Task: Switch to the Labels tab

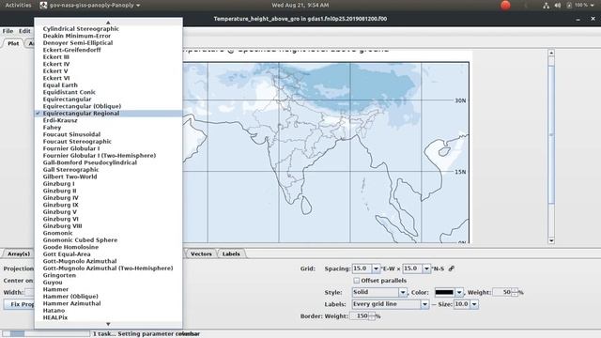Action: [x=231, y=253]
